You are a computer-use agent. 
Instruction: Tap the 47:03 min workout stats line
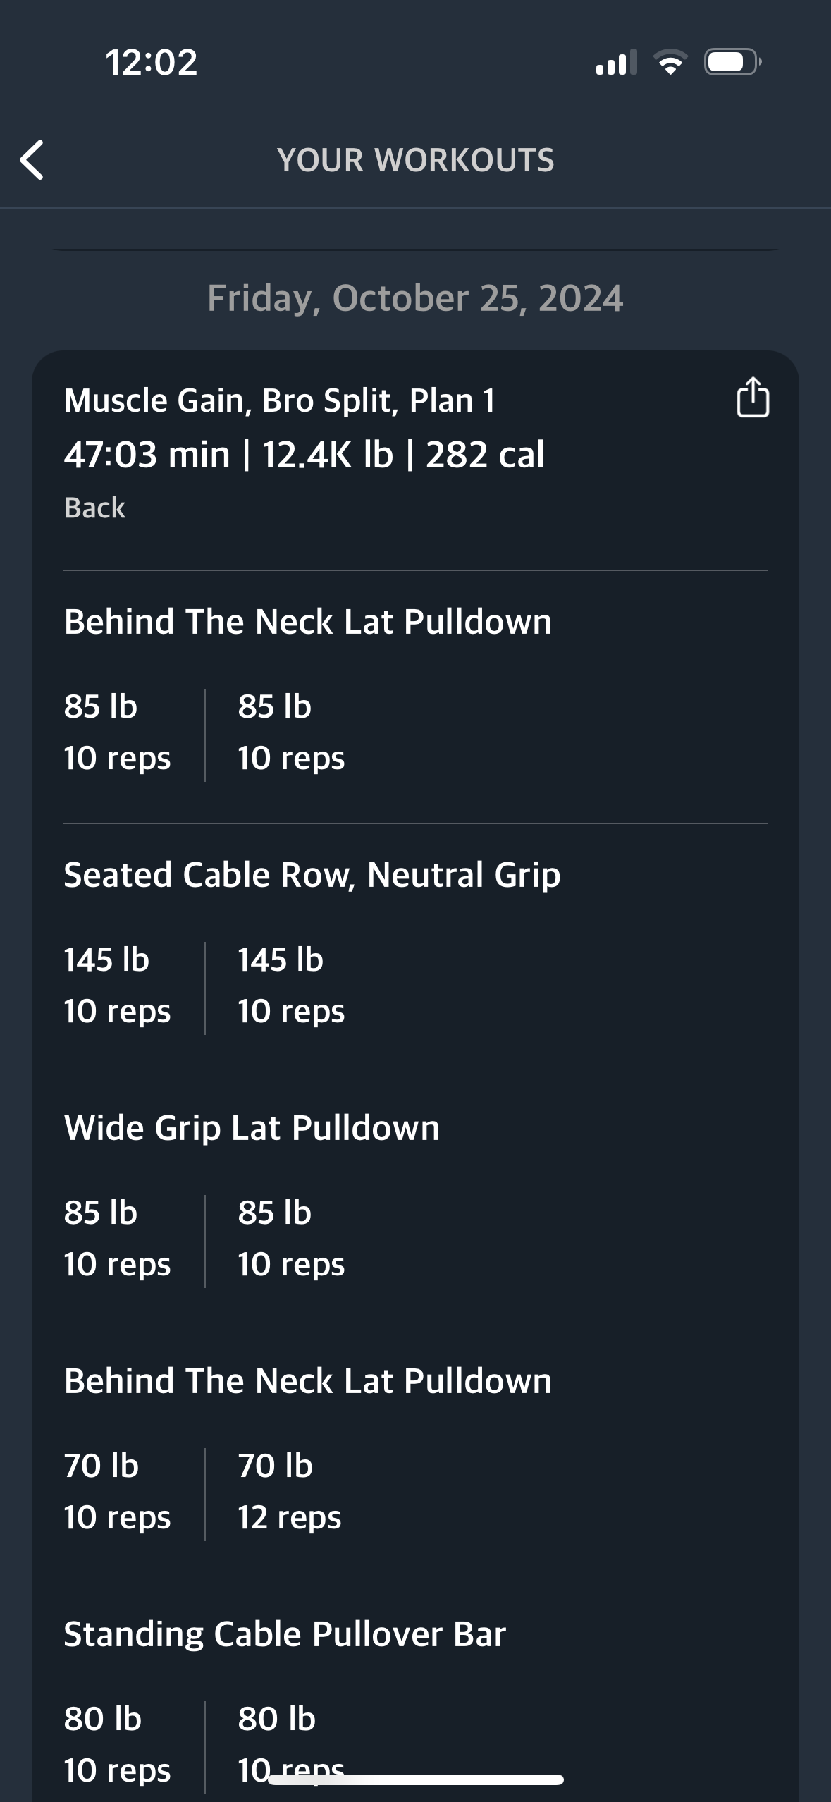304,455
